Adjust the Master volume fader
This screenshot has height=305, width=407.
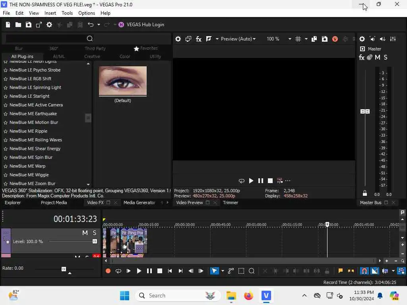365,111
